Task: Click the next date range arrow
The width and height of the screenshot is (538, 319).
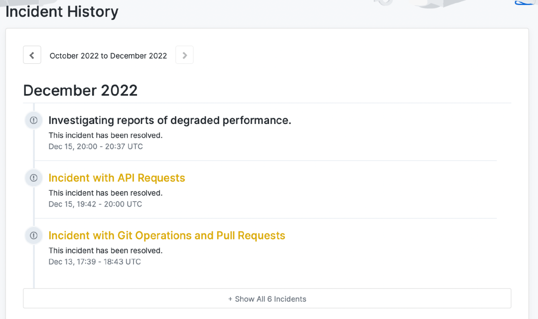Action: click(x=184, y=55)
